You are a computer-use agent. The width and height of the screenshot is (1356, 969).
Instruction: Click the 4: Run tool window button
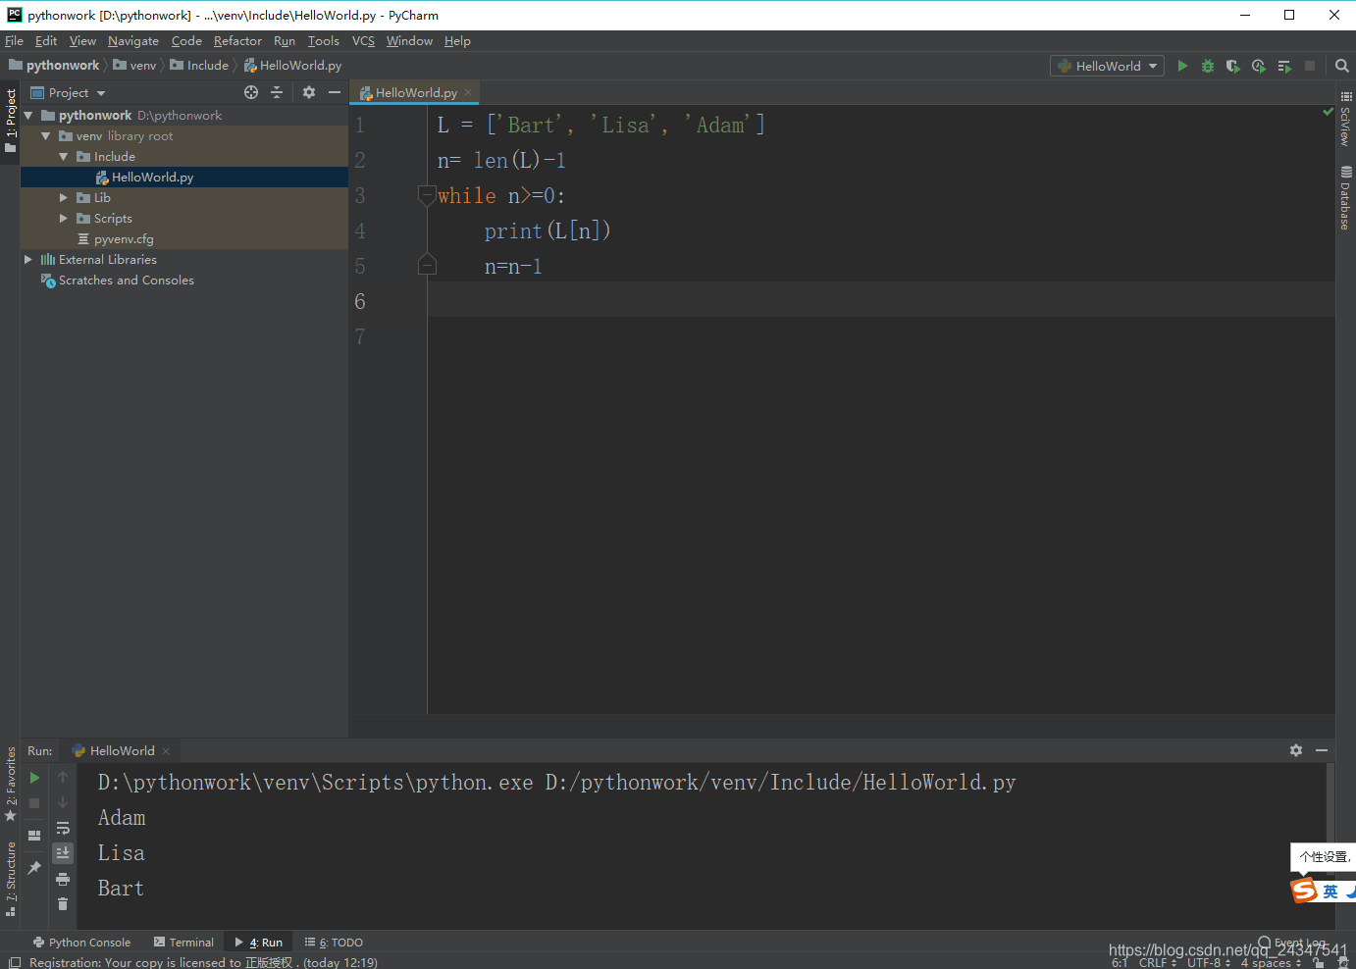tap(258, 943)
